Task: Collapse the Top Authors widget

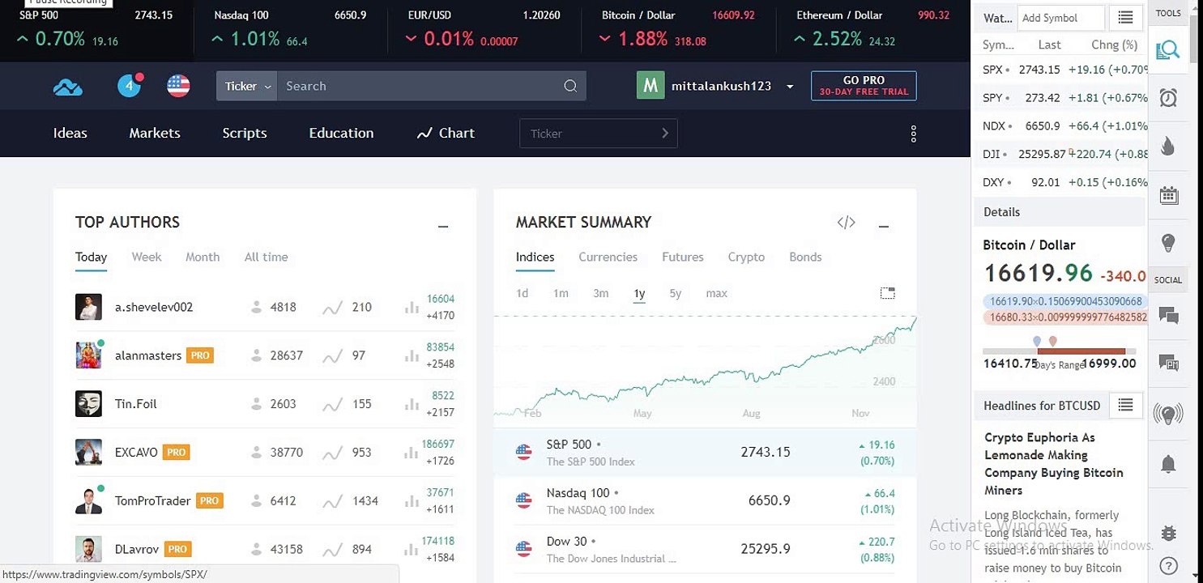Action: click(443, 227)
